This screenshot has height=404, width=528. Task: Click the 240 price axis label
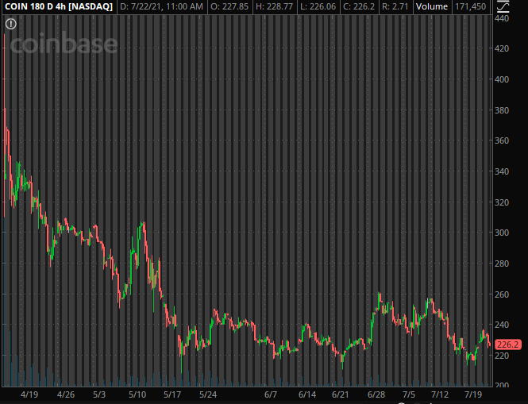pyautogui.click(x=502, y=325)
